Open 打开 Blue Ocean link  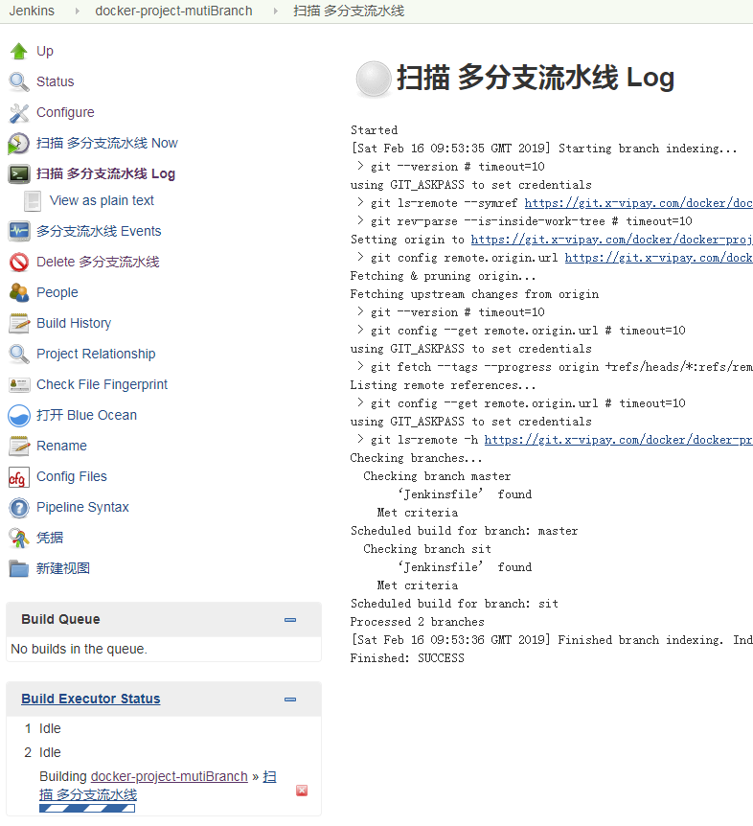pyautogui.click(x=86, y=415)
